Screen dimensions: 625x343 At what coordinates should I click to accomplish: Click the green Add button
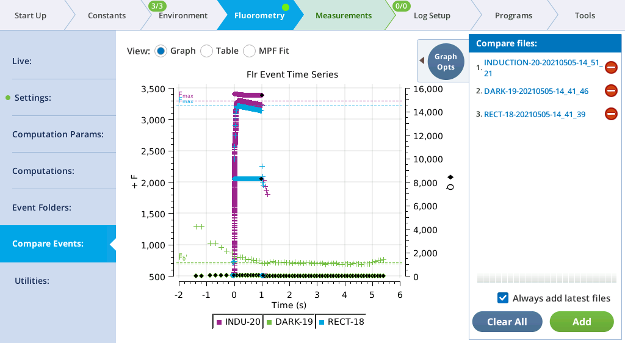pyautogui.click(x=581, y=322)
